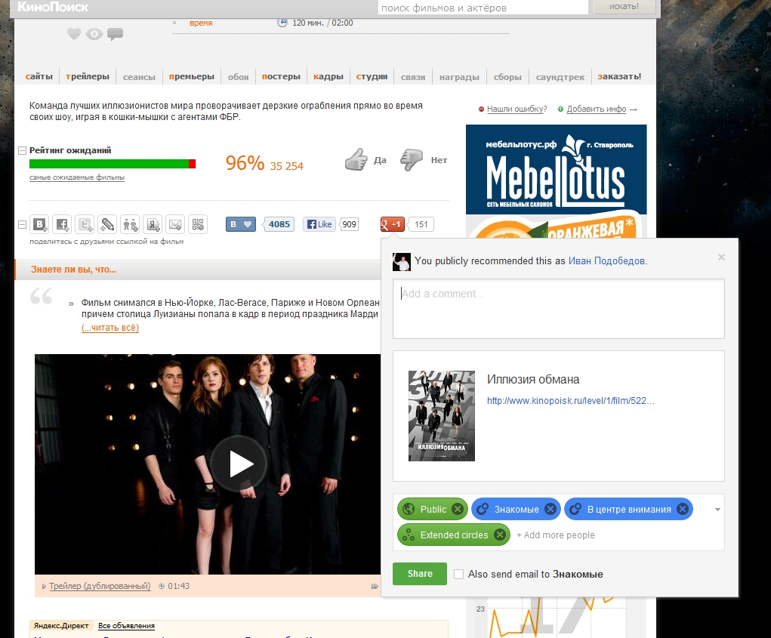This screenshot has width=771, height=638.
Task: Open the 'связи' tab
Action: click(413, 77)
